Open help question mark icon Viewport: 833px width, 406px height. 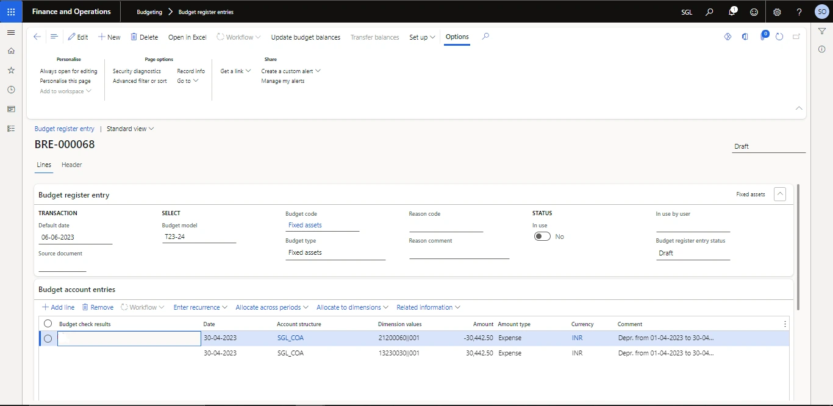(x=799, y=12)
